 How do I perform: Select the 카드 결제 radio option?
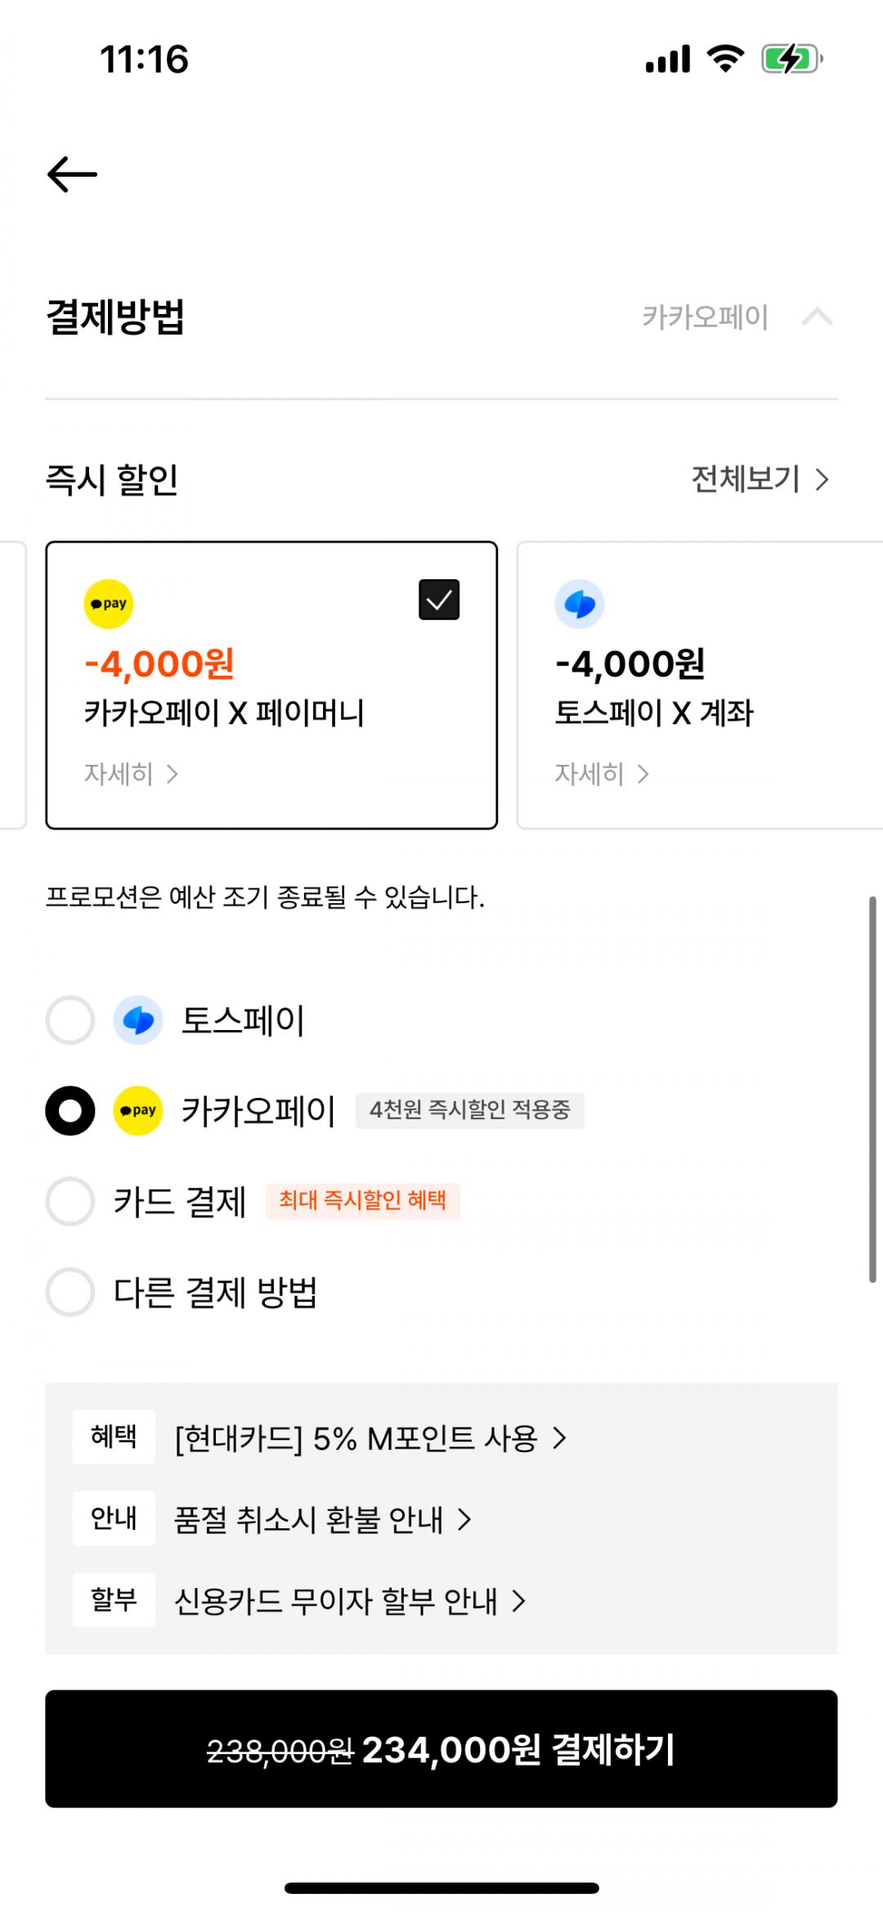(x=70, y=1201)
